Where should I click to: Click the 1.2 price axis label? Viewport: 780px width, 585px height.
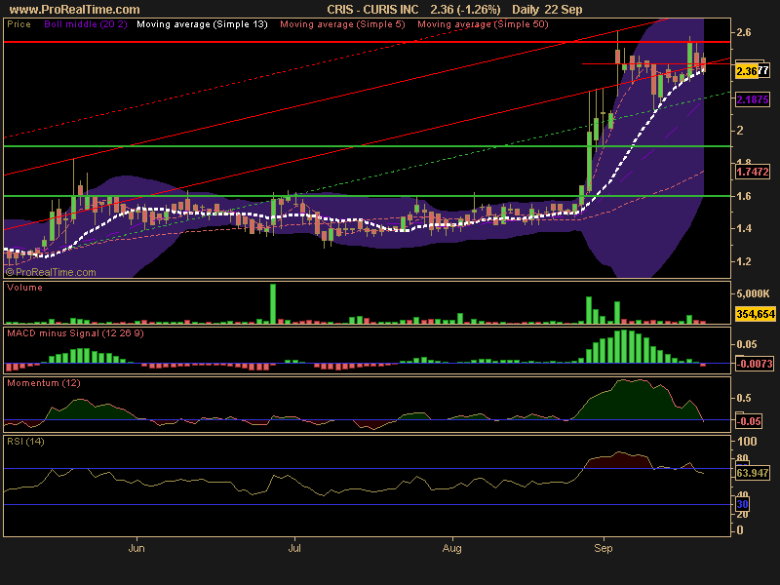pos(744,261)
